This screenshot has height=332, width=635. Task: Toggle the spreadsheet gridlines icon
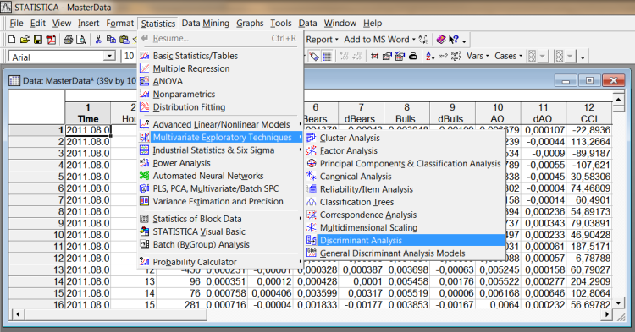pyautogui.click(x=327, y=56)
